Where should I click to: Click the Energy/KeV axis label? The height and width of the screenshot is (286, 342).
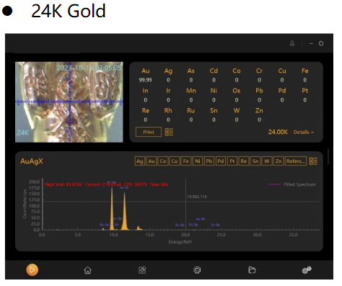click(180, 242)
